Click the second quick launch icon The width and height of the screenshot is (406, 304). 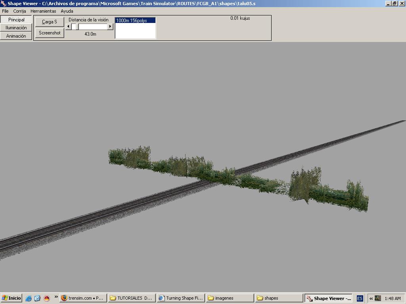click(37, 298)
